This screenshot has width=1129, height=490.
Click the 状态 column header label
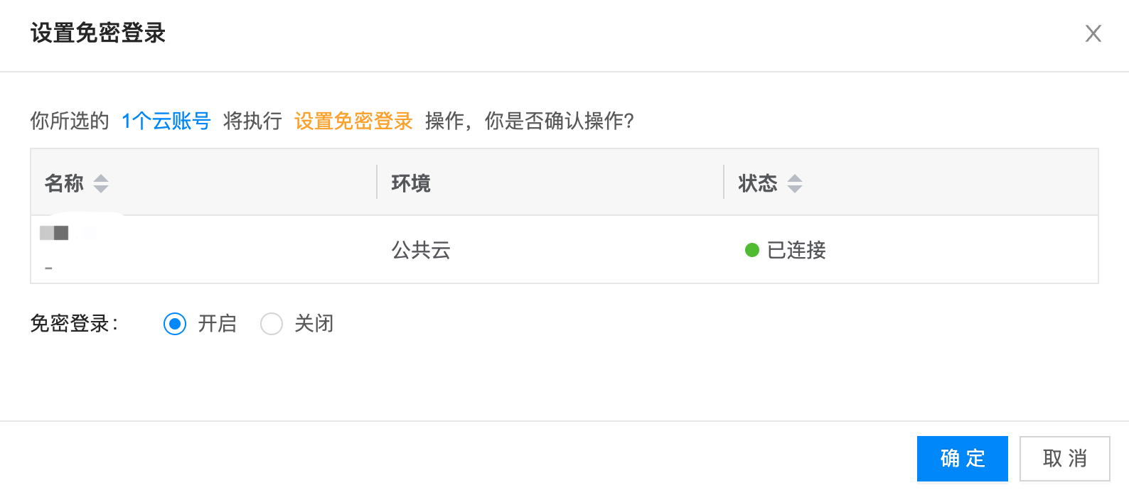click(x=757, y=183)
